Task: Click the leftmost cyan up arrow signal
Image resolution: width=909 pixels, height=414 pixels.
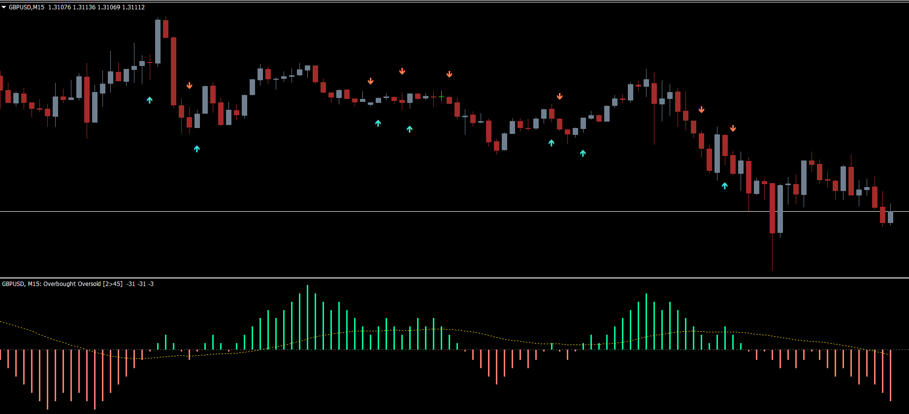Action: (150, 100)
